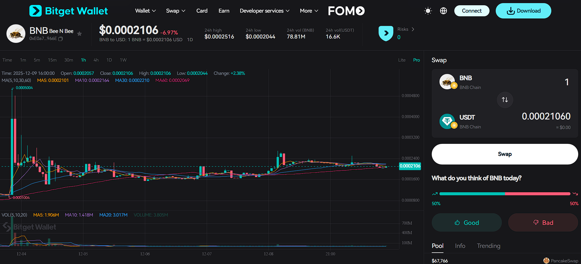Select 5m chart interval
The height and width of the screenshot is (264, 581).
pos(37,60)
